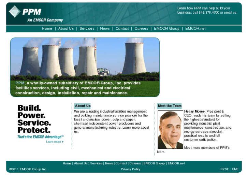Click the cooling towers banner image
Viewport: 248px width, 186px height.
[x=85, y=67]
